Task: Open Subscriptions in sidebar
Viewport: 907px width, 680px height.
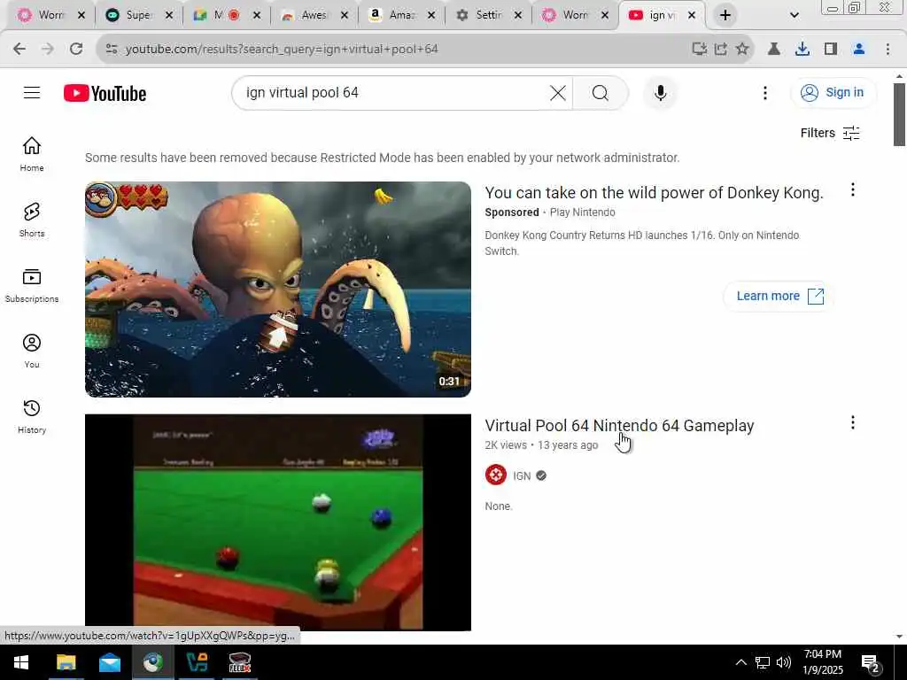Action: [32, 286]
